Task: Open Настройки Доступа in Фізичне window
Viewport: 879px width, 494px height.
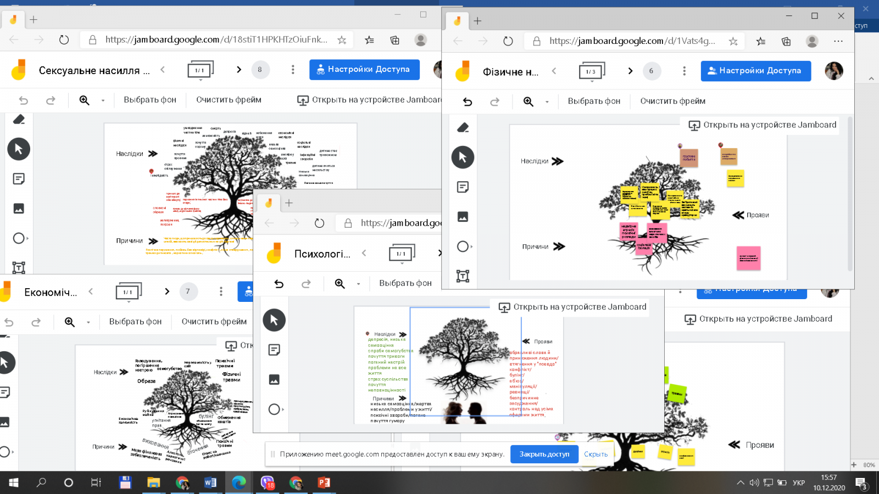Action: 756,71
